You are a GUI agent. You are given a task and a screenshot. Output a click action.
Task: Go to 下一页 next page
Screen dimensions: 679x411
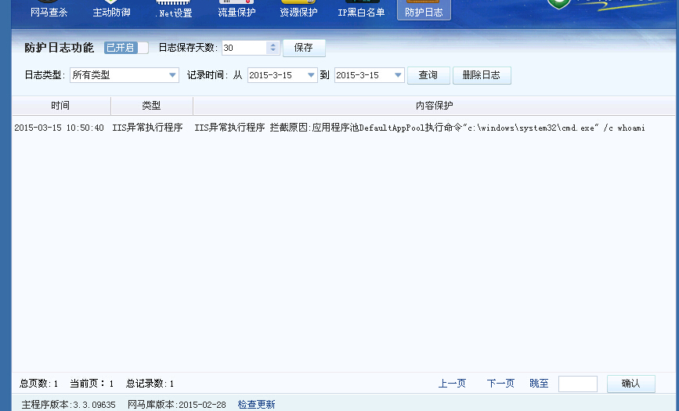pos(500,384)
